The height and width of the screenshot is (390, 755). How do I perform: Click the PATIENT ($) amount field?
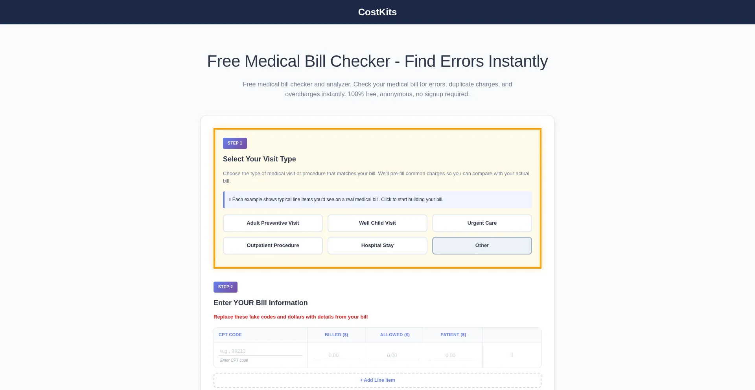point(453,355)
